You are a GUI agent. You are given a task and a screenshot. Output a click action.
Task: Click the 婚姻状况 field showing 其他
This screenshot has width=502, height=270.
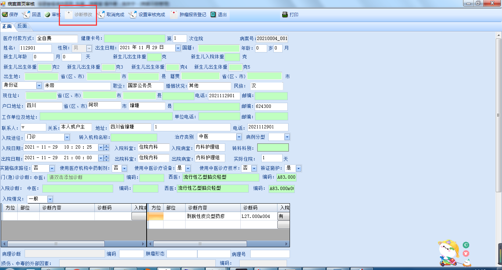tap(209, 86)
